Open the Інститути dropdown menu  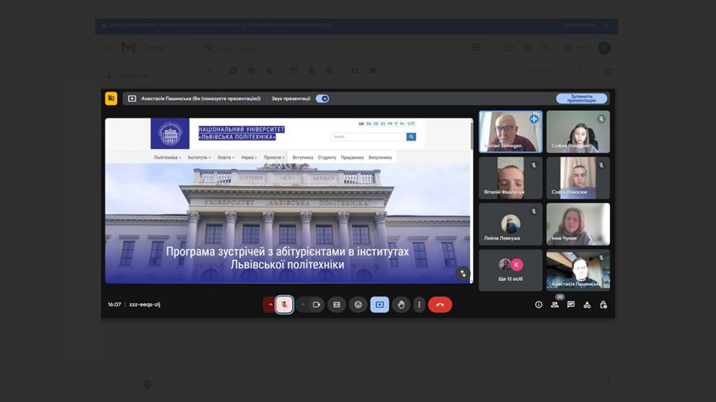coord(199,157)
